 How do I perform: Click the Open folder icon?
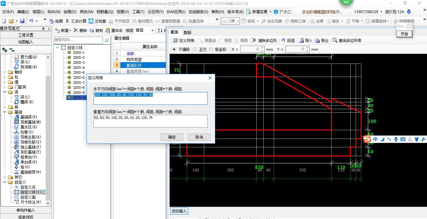11,21
